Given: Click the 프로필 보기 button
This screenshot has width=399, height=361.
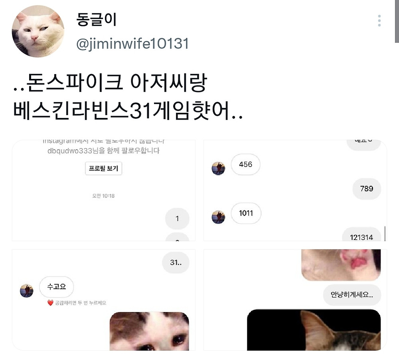Looking at the screenshot, I should [104, 168].
